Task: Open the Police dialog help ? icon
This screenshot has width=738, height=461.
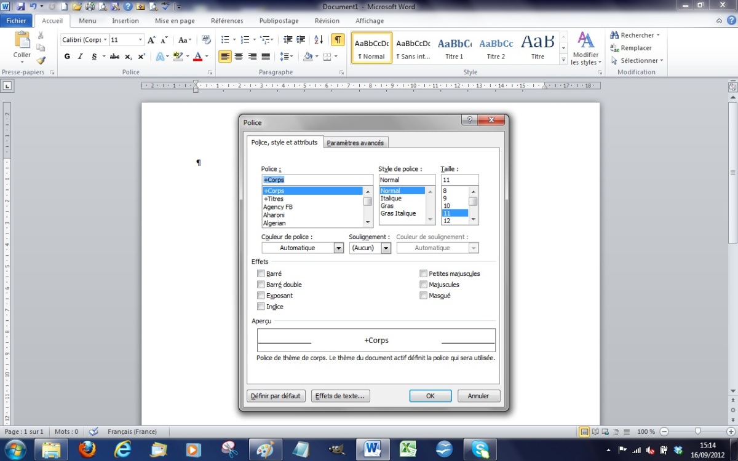Action: [x=470, y=120]
